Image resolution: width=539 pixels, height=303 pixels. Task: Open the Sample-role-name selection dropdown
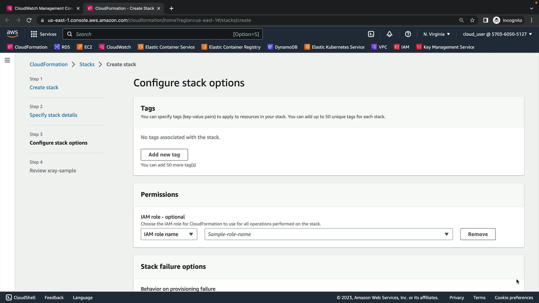[x=328, y=234]
